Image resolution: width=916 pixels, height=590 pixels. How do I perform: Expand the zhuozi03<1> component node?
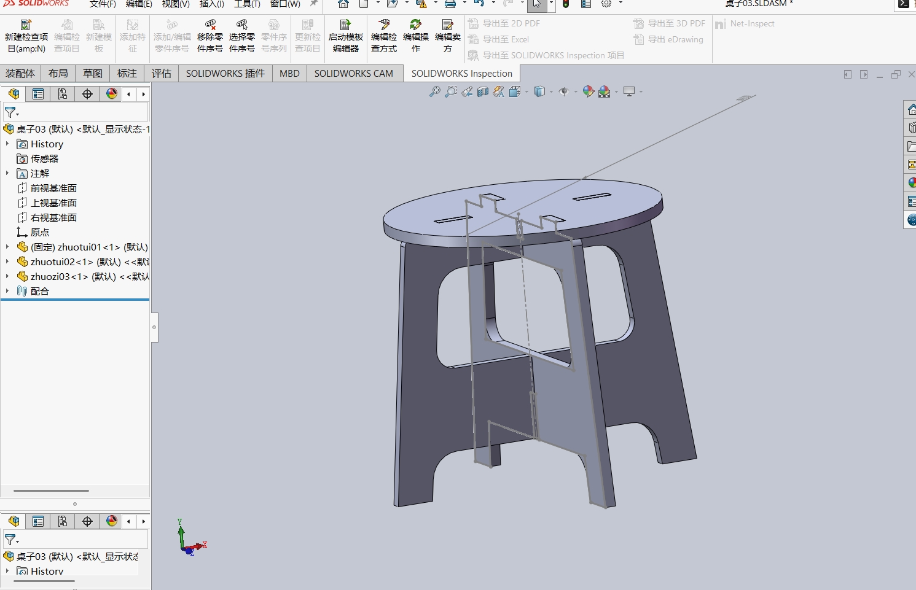point(7,276)
